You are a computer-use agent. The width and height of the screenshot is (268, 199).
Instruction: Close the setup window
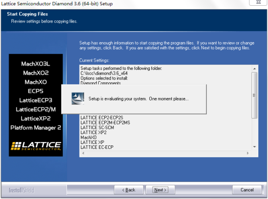click(x=258, y=2)
